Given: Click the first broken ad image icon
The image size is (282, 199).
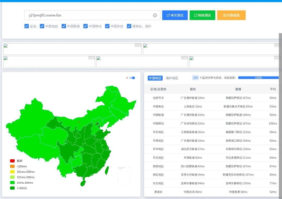Looking at the screenshot, I should pos(6,46).
